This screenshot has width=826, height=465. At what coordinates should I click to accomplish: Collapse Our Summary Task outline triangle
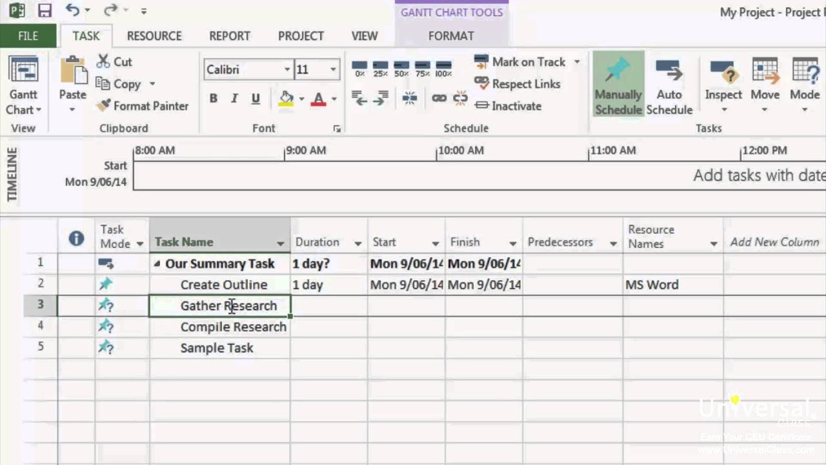click(157, 264)
